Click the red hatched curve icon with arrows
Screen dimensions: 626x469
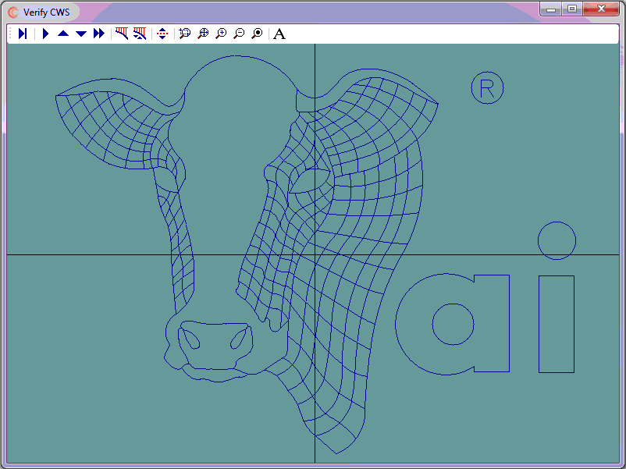coord(140,34)
